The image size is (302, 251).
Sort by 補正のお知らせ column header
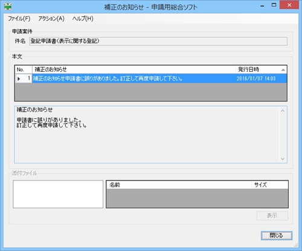tap(134, 69)
